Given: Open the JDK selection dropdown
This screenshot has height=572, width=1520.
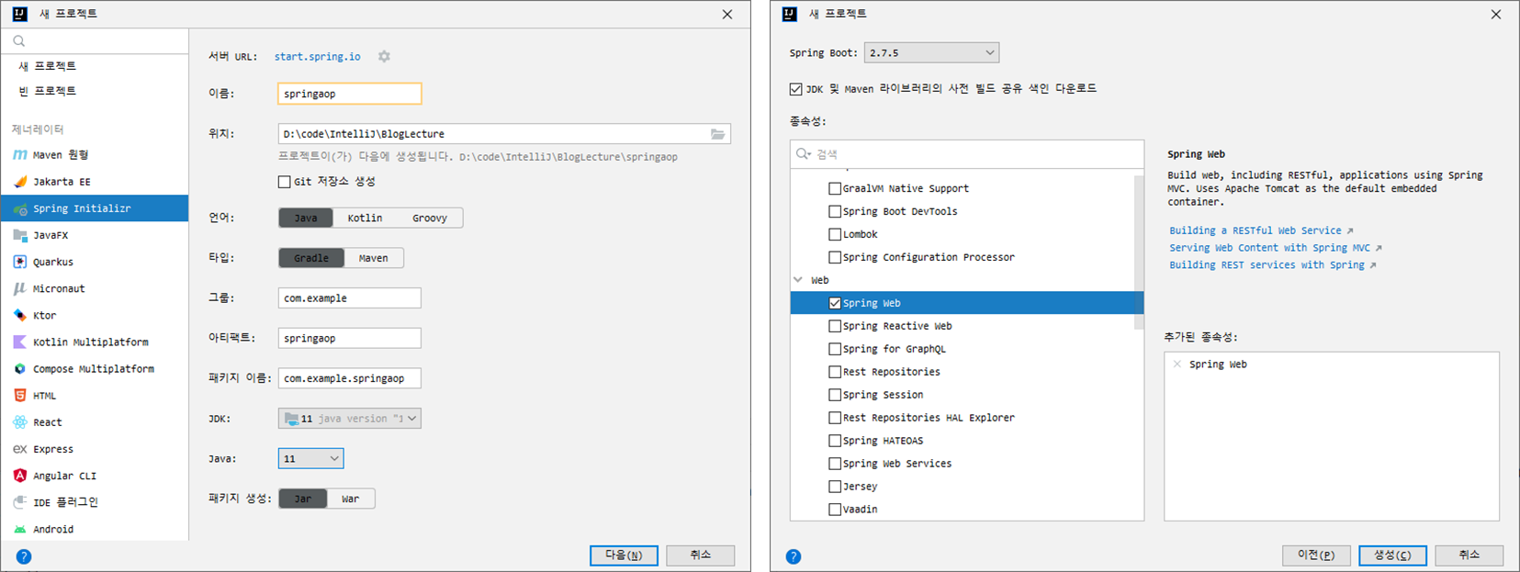Looking at the screenshot, I should pyautogui.click(x=350, y=419).
